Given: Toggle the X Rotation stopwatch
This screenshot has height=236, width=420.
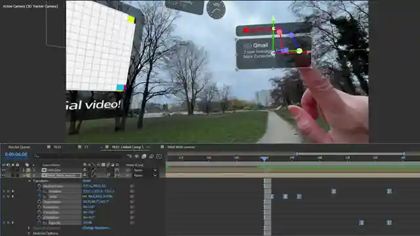Looking at the screenshot, I should click(x=39, y=207).
